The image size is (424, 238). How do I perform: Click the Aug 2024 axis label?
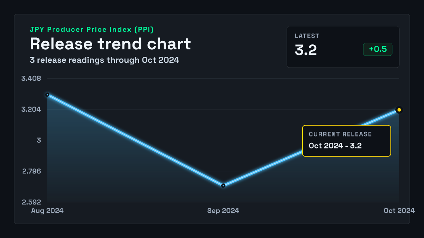47,210
